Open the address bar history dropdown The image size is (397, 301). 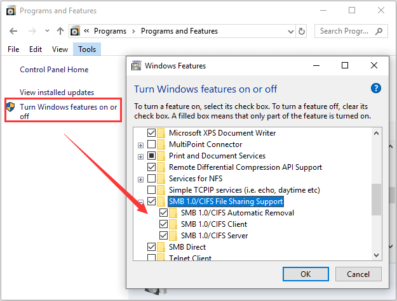291,31
